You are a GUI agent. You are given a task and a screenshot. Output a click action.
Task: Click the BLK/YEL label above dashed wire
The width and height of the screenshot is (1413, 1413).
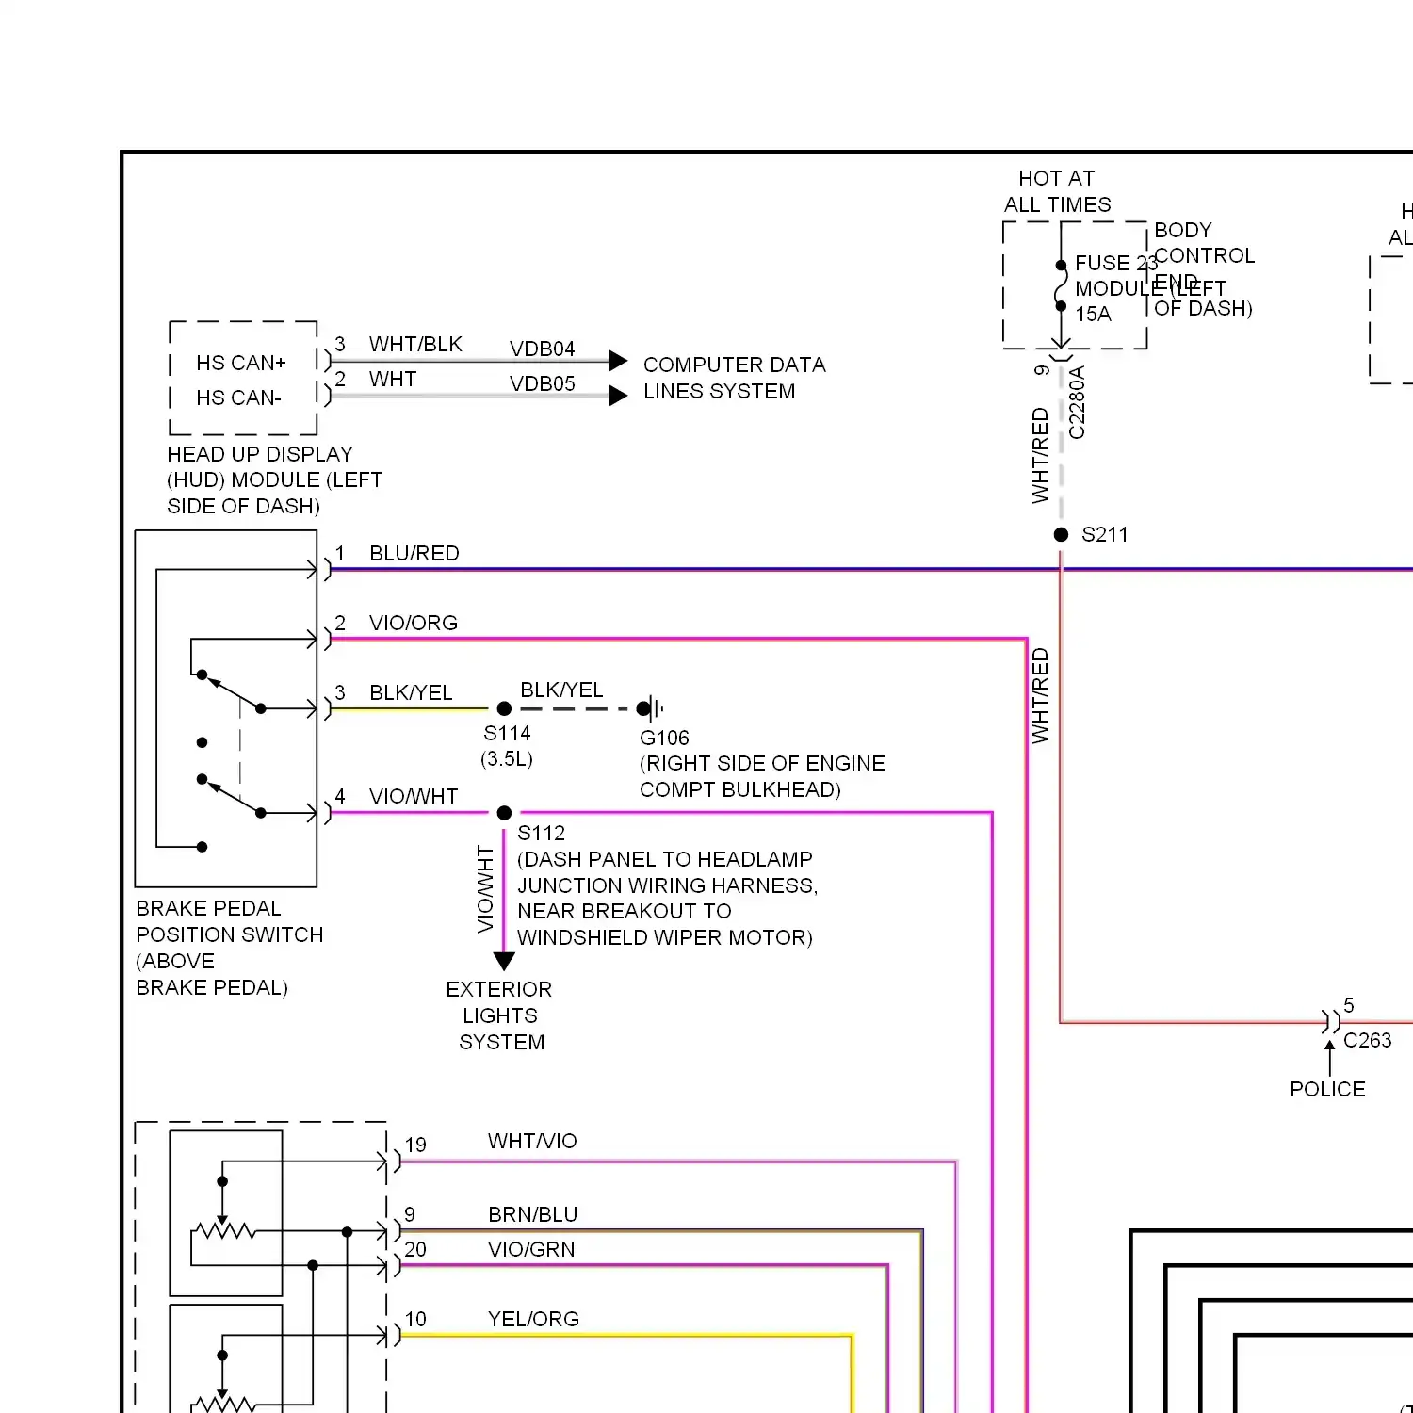pyautogui.click(x=561, y=690)
